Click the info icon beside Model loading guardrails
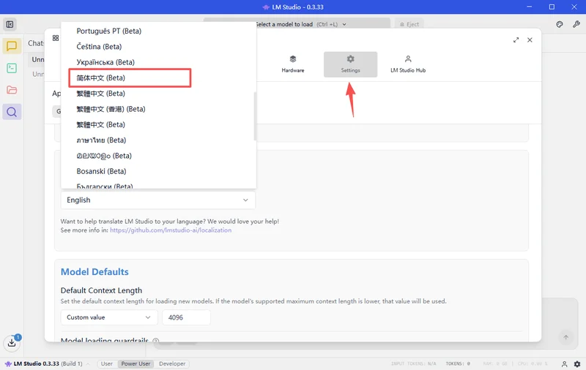Image resolution: width=586 pixels, height=370 pixels. [x=156, y=341]
